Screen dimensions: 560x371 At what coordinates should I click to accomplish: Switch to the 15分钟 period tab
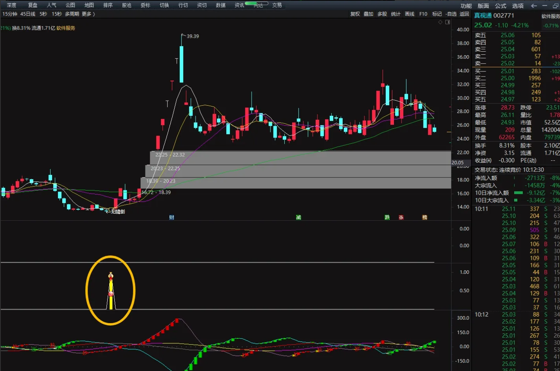coord(10,14)
